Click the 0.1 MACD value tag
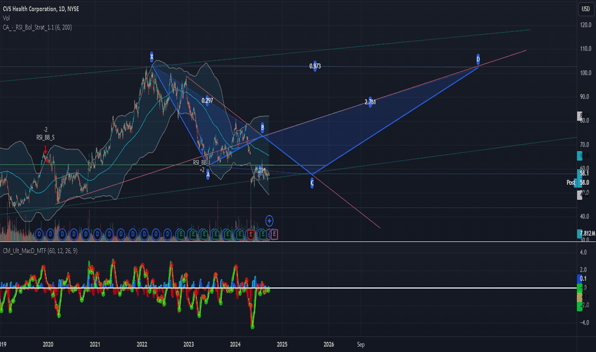This screenshot has height=352, width=596. click(x=583, y=278)
